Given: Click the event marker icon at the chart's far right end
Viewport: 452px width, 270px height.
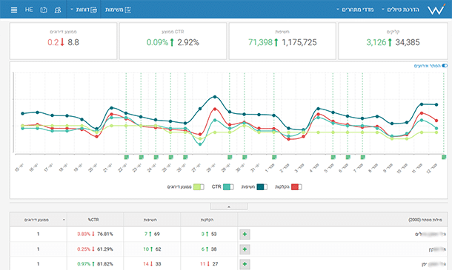Looking at the screenshot, I should pos(444,157).
